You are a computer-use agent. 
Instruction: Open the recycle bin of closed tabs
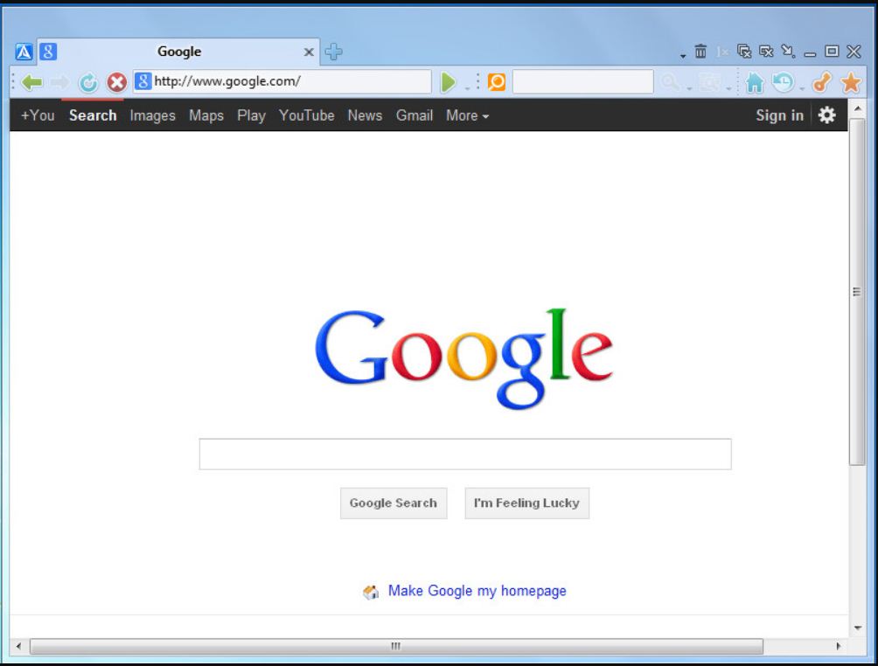tap(700, 52)
